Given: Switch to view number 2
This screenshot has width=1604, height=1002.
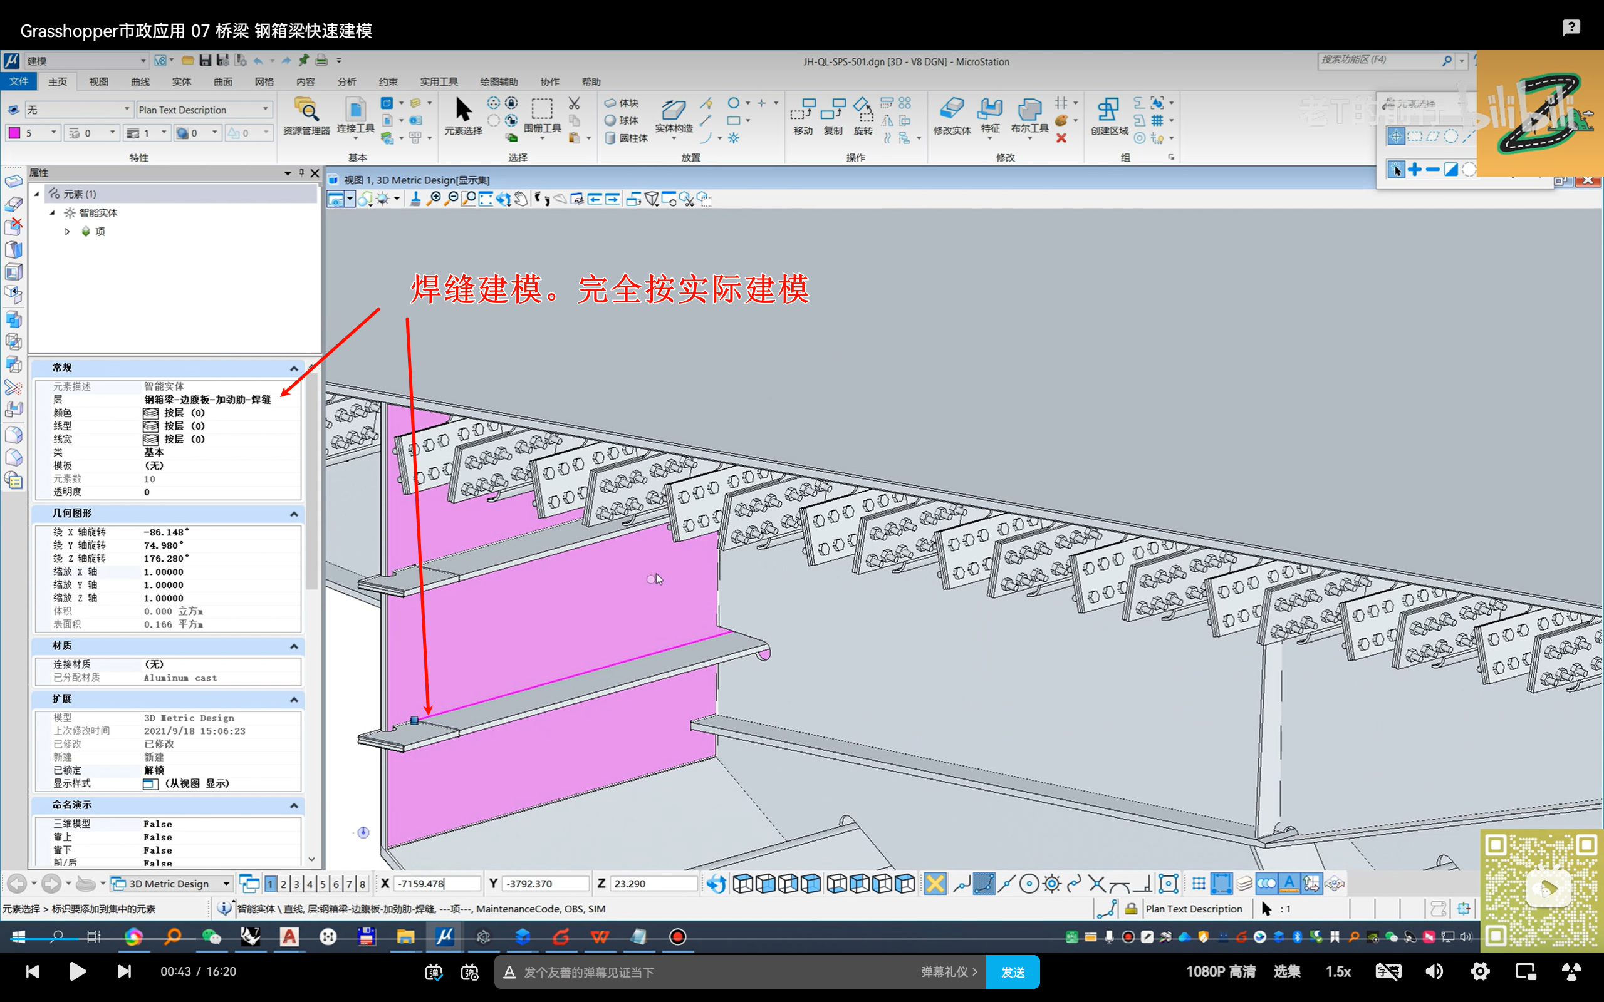Looking at the screenshot, I should 283,884.
